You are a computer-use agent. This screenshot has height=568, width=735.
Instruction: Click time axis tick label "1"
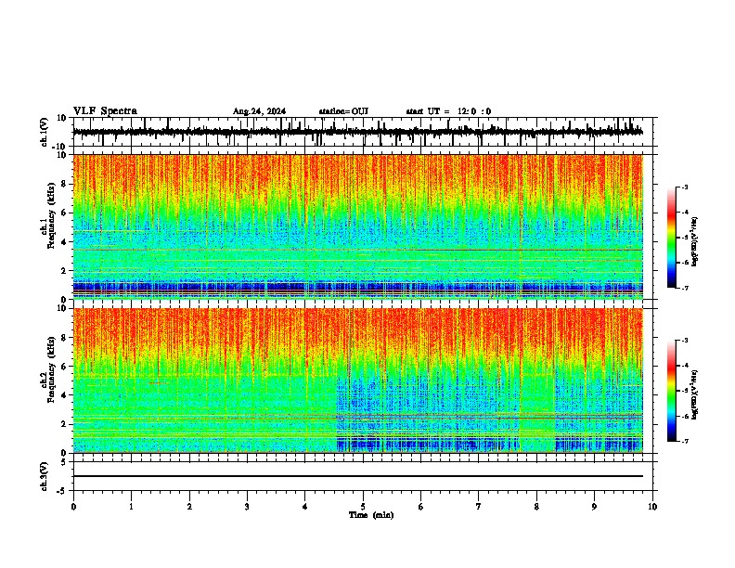(x=131, y=507)
